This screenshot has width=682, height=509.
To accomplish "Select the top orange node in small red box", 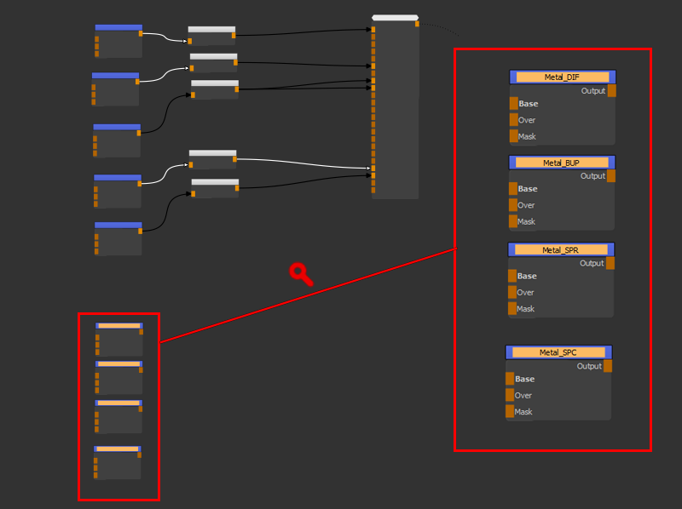I will click(x=118, y=326).
